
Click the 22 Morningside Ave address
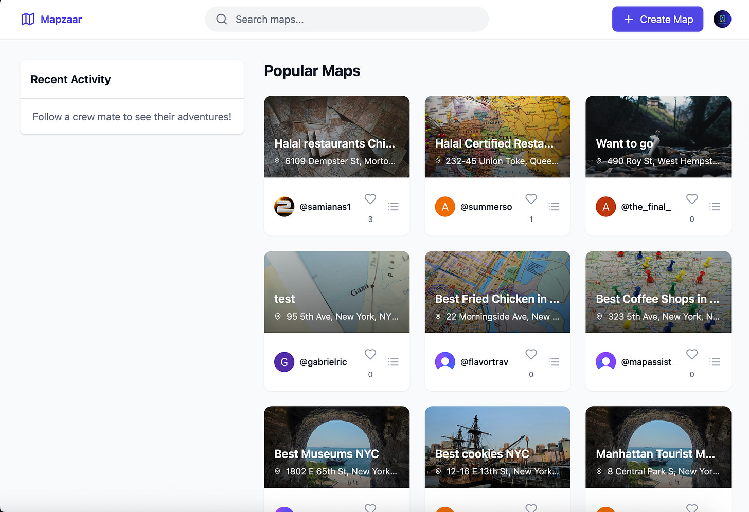point(502,317)
